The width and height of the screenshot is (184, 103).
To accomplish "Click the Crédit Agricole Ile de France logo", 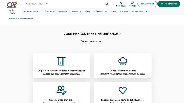I will point(12,8).
